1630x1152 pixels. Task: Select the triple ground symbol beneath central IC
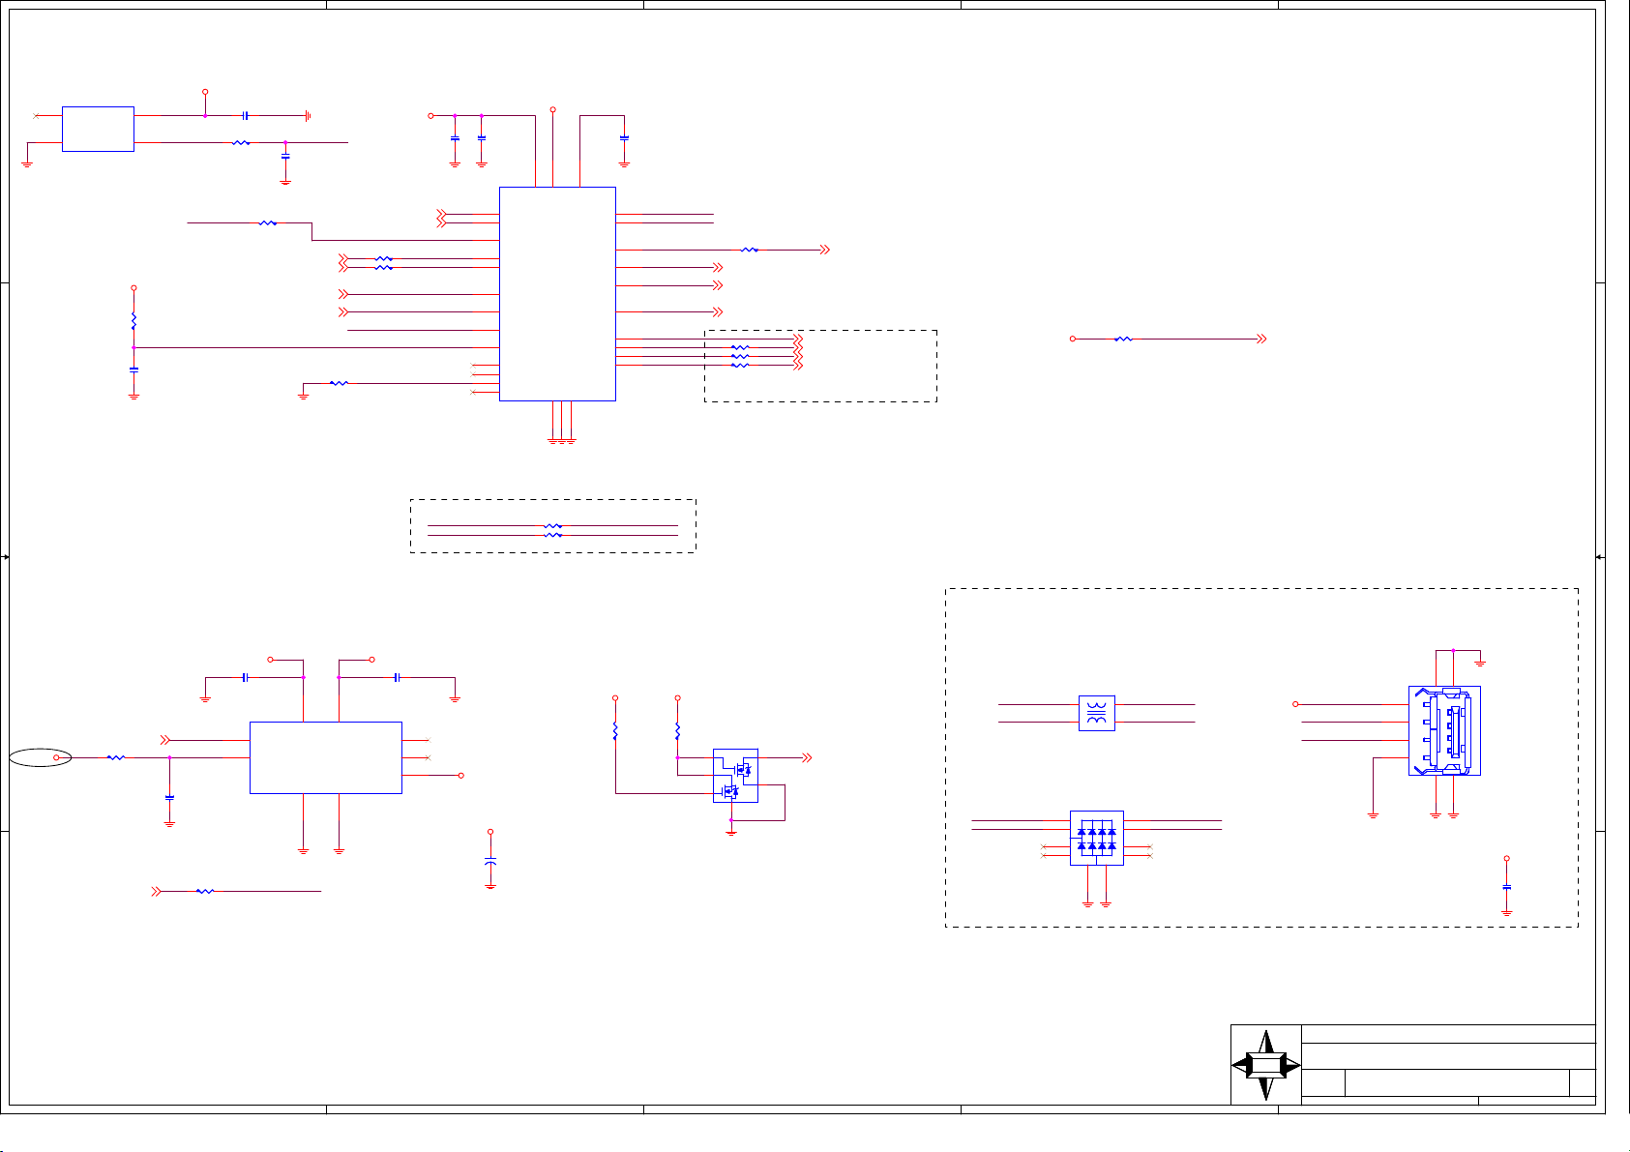(x=562, y=442)
